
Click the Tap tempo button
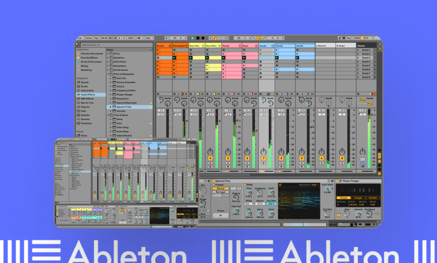(96, 38)
